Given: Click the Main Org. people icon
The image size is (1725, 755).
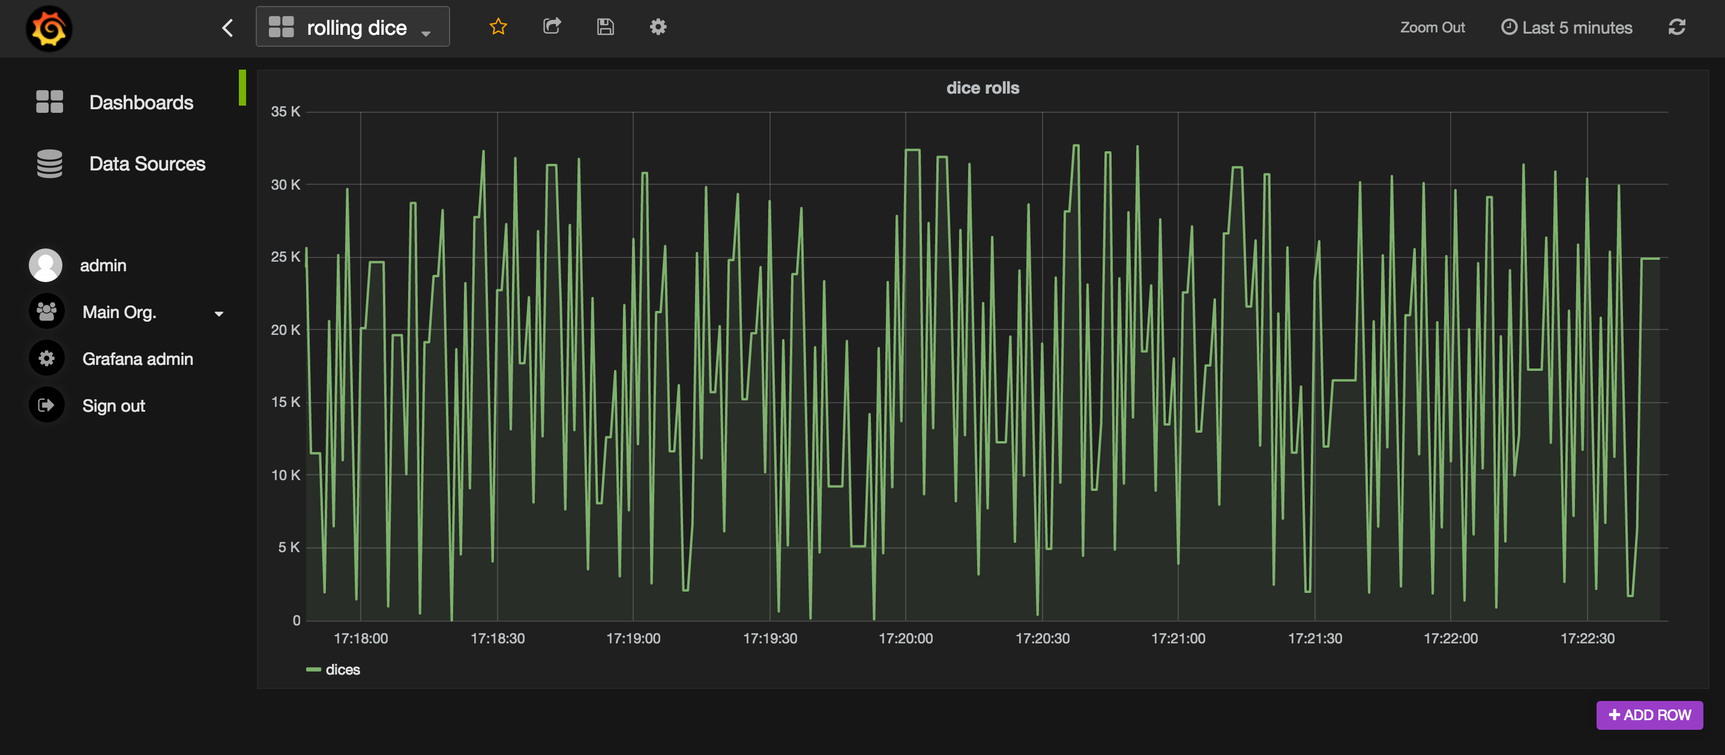Looking at the screenshot, I should 46,311.
